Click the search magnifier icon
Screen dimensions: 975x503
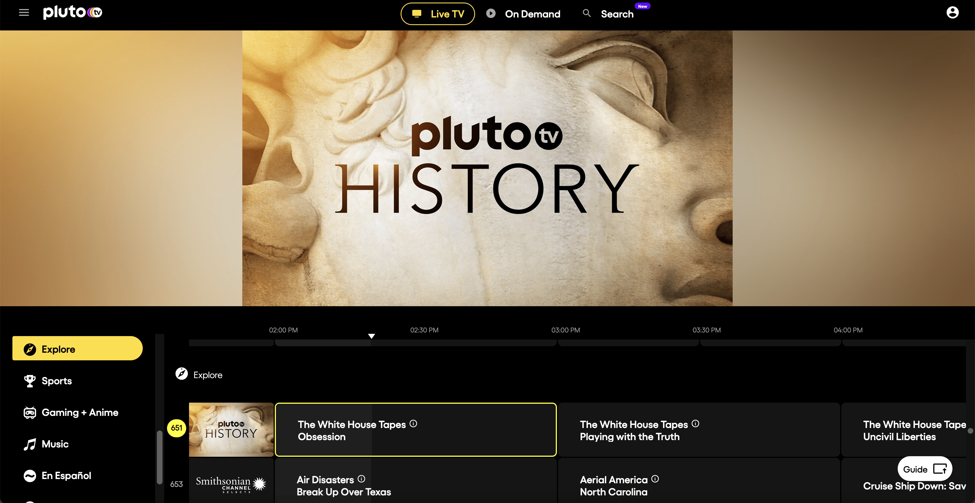coord(586,13)
